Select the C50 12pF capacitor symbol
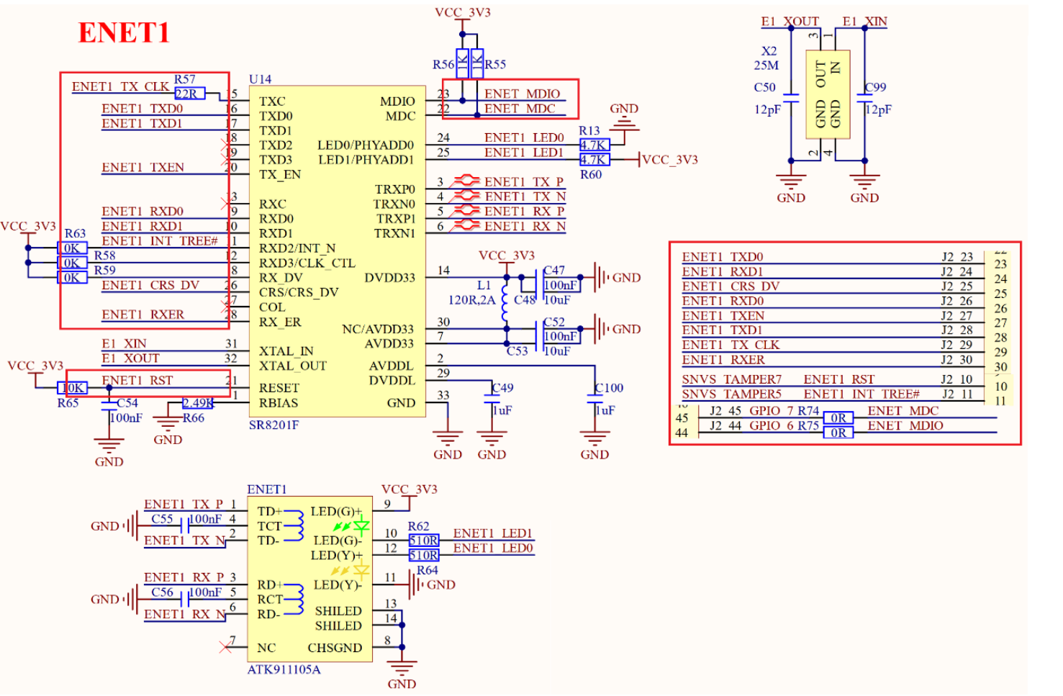 [x=791, y=98]
